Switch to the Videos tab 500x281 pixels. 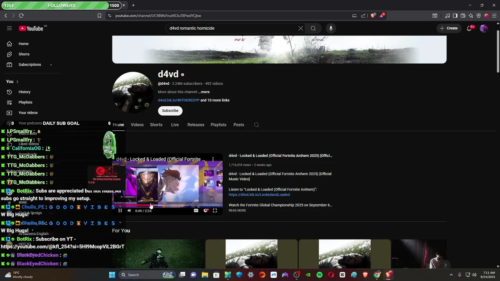coord(137,125)
